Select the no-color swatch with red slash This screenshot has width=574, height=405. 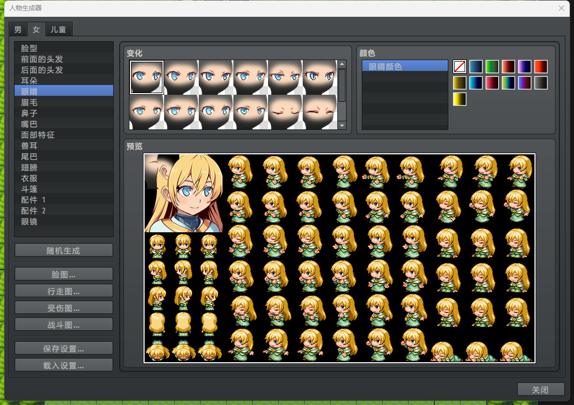[x=460, y=67]
